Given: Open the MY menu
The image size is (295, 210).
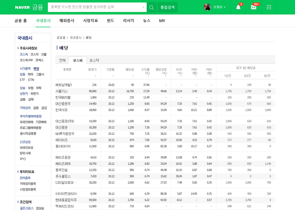Looking at the screenshot, I should (x=162, y=21).
